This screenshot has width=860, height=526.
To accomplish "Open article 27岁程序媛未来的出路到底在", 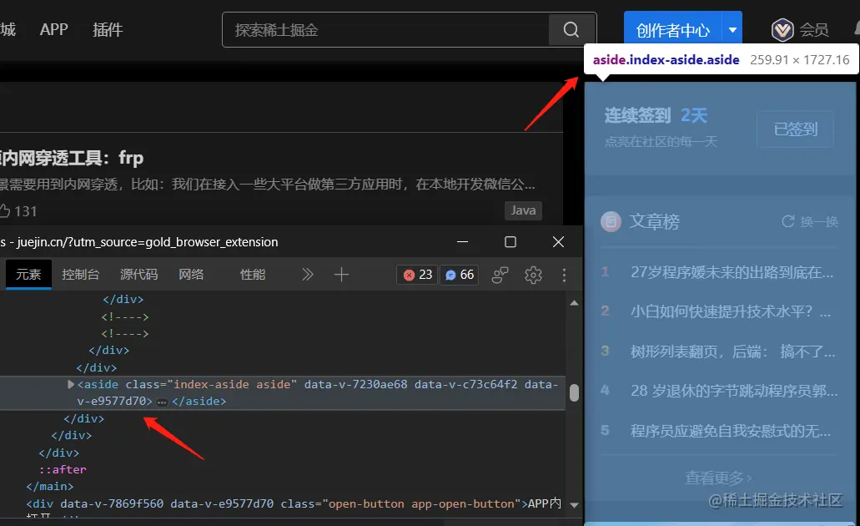I will (732, 272).
